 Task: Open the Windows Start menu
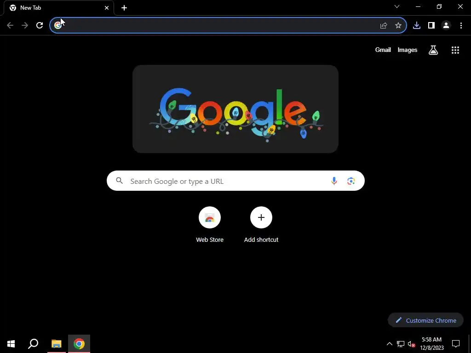(x=11, y=344)
